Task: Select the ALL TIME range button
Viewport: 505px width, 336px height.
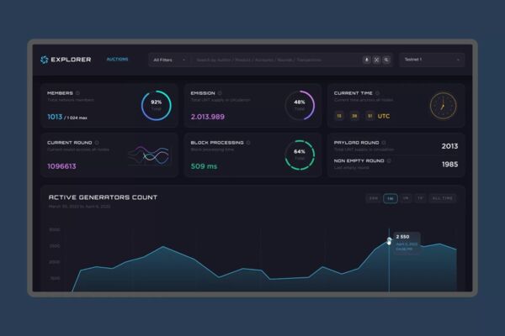Action: pos(443,198)
